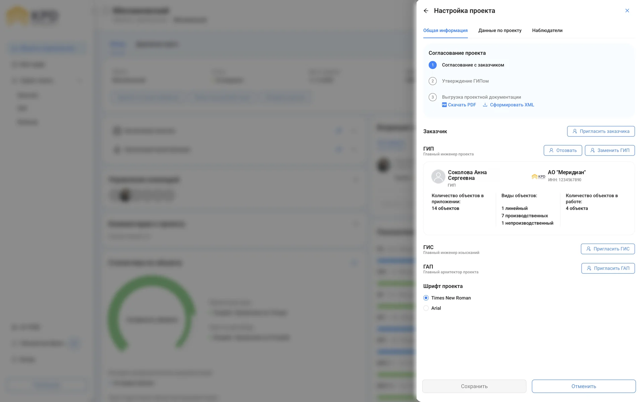Revoke the ГИП with Отозвать button
643x402 pixels.
click(x=563, y=150)
